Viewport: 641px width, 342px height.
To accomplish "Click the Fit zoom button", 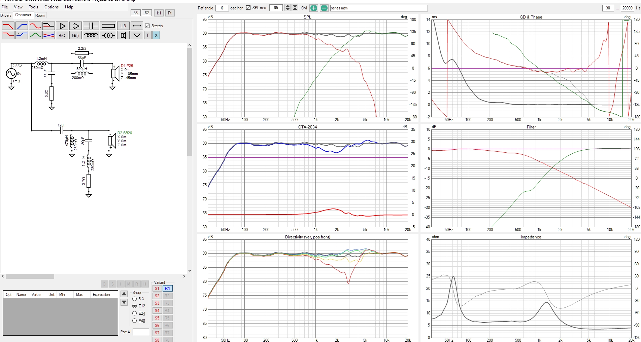I will pos(170,13).
